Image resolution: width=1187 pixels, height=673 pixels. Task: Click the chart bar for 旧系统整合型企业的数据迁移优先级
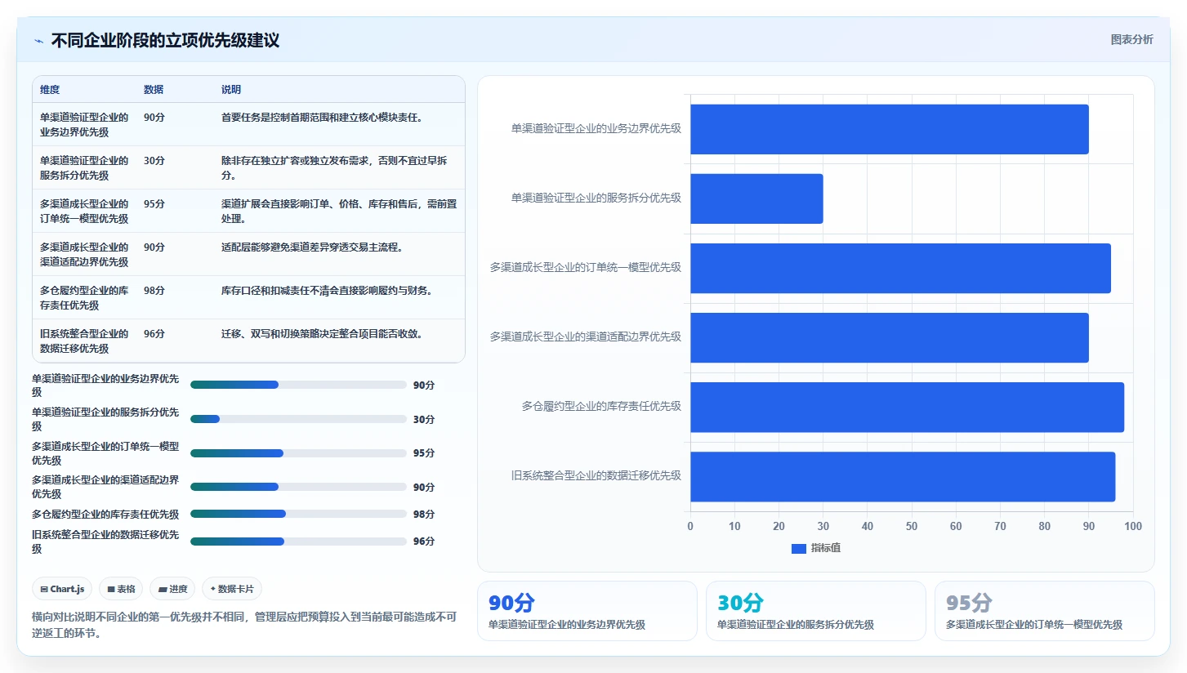(903, 476)
